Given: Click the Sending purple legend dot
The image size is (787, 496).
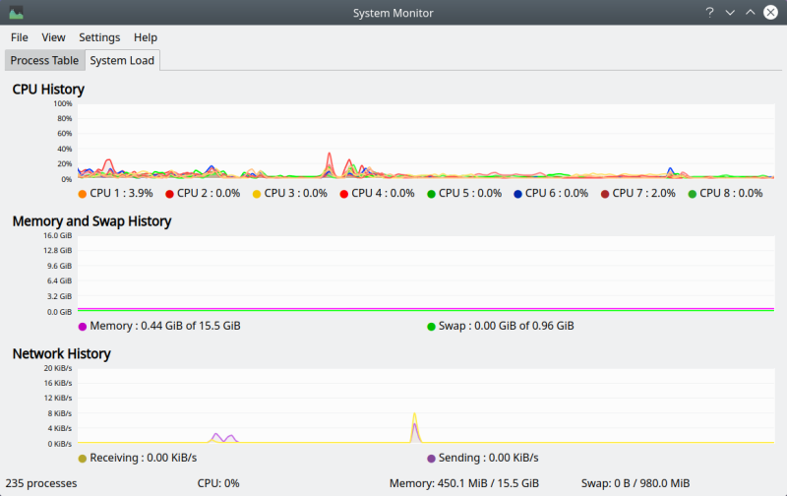Looking at the screenshot, I should point(431,459).
